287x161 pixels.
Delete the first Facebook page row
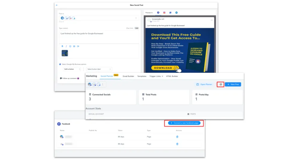[177, 137]
